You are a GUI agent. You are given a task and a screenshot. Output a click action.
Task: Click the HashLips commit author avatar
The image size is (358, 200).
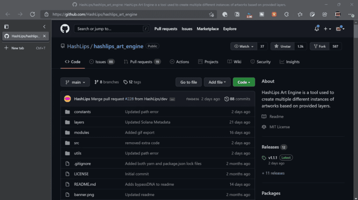pyautogui.click(x=67, y=99)
